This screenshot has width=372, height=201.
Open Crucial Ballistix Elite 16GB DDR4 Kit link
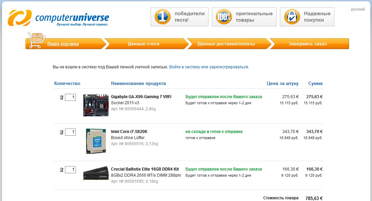pos(145,169)
